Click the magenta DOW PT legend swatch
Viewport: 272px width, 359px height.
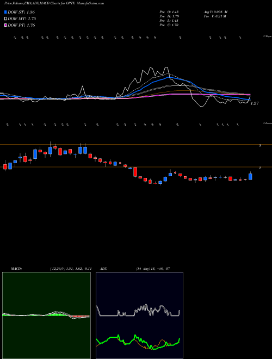coord(5,25)
